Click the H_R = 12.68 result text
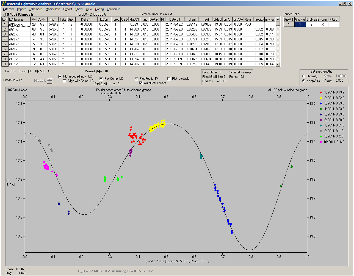354x276 pixels. click(x=115, y=271)
